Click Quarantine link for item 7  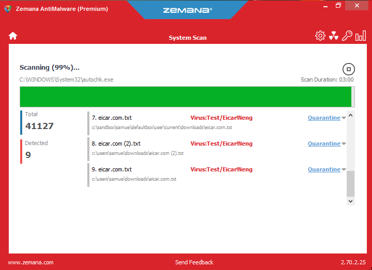tap(324, 118)
